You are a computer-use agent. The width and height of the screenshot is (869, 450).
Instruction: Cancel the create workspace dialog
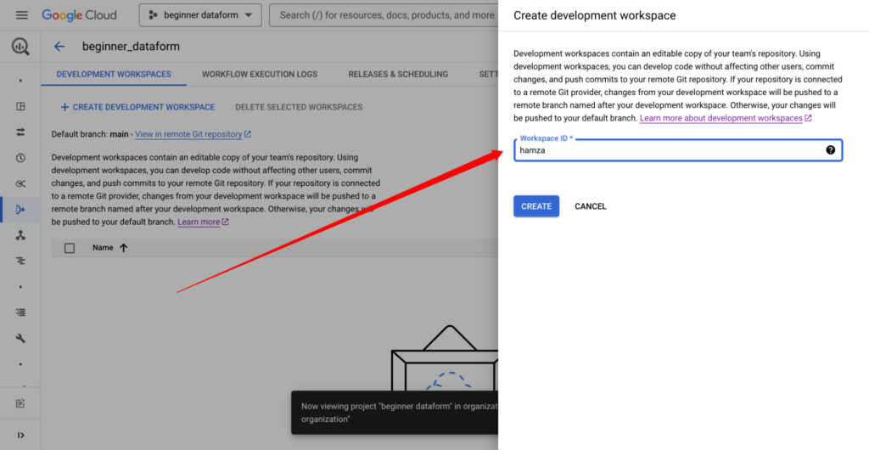pos(591,206)
